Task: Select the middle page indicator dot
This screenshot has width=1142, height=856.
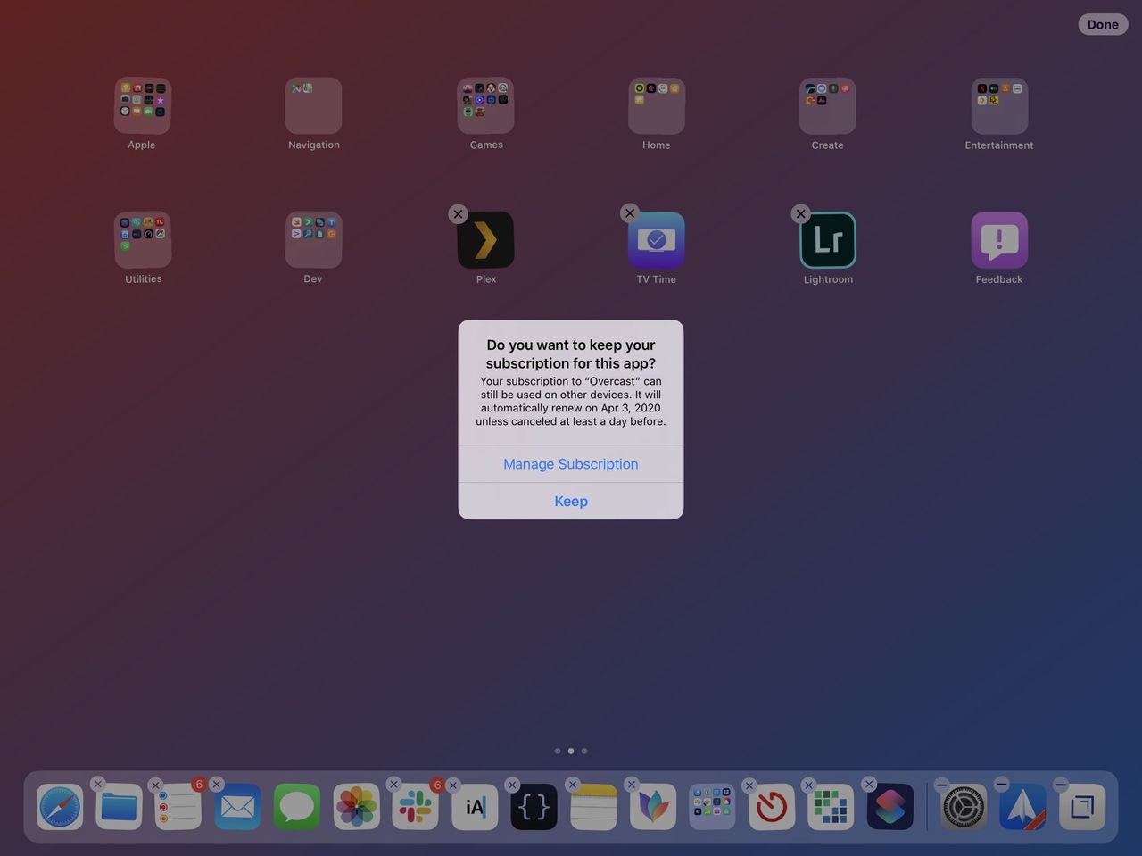Action: pos(571,751)
